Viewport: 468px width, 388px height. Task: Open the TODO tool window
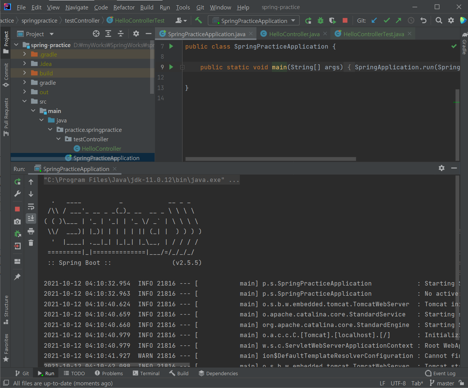(74, 373)
